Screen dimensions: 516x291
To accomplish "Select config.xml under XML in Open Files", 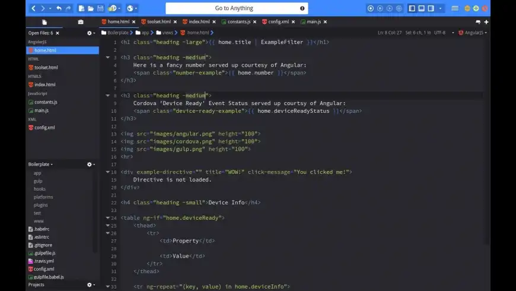I will [x=44, y=128].
